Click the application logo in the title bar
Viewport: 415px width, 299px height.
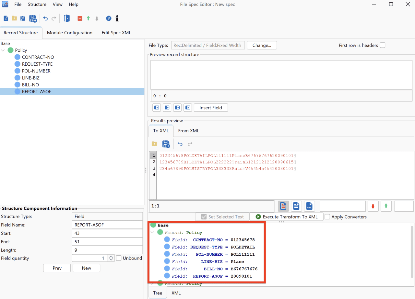(x=5, y=4)
